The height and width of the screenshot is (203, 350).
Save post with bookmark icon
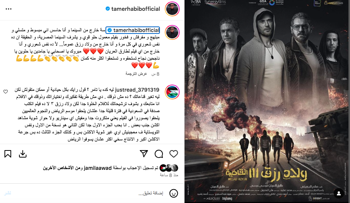(x=8, y=154)
